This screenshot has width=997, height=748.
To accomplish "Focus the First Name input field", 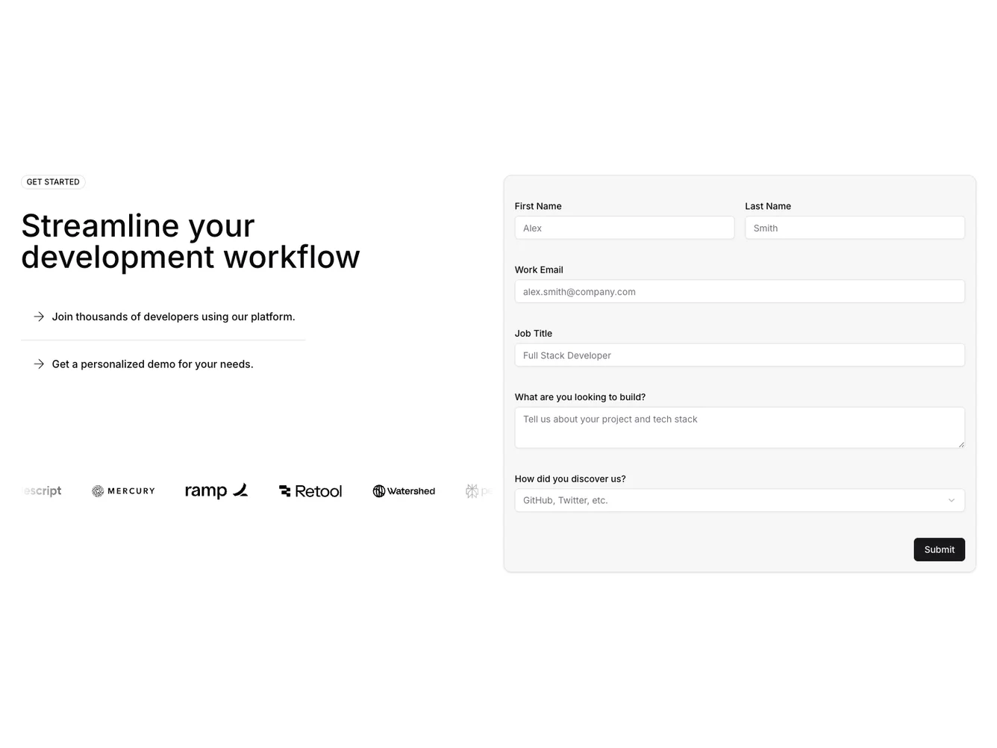I will pos(624,228).
